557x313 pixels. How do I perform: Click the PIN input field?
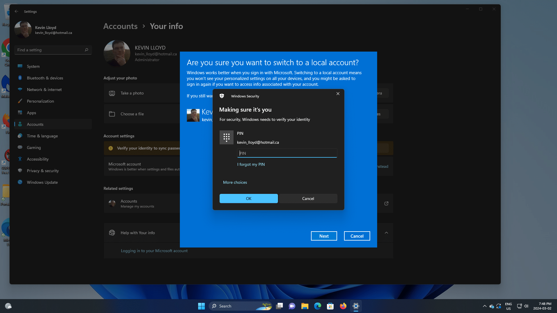pos(287,153)
